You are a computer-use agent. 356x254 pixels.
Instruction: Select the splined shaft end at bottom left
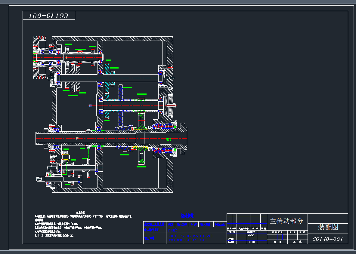pos(39,179)
